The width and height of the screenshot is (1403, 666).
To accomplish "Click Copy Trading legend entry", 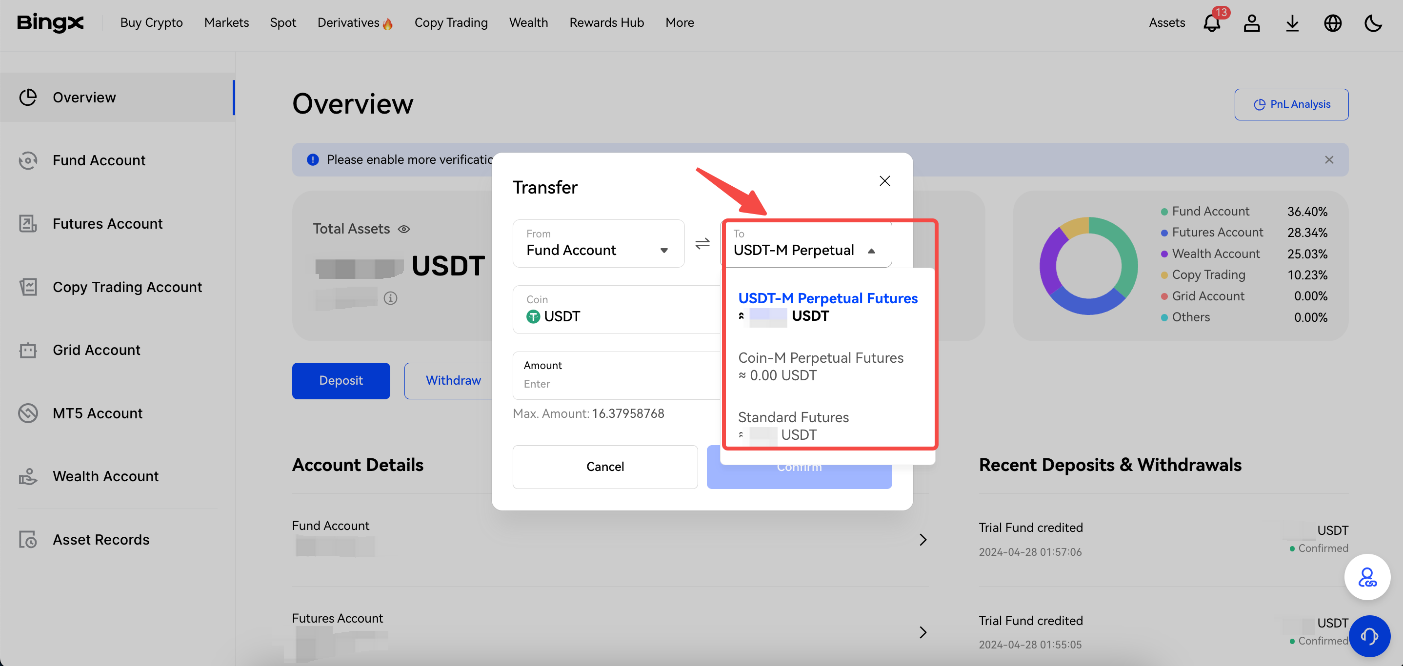I will [1243, 275].
